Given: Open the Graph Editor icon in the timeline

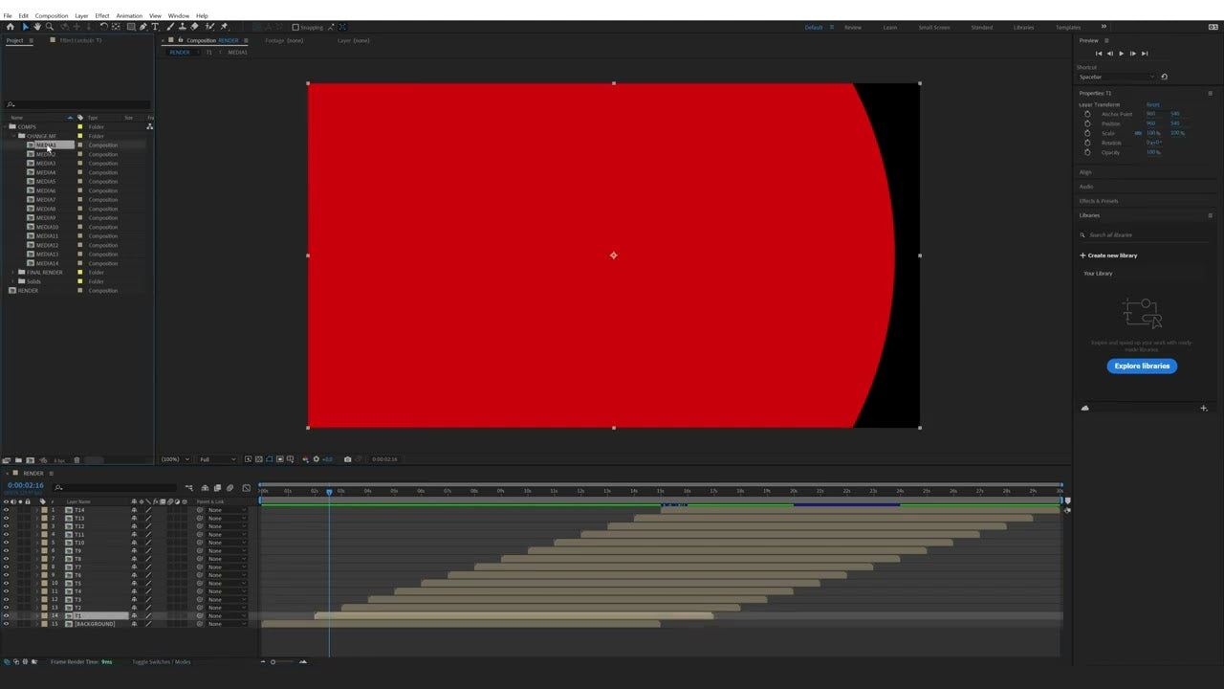Looking at the screenshot, I should coord(247,487).
